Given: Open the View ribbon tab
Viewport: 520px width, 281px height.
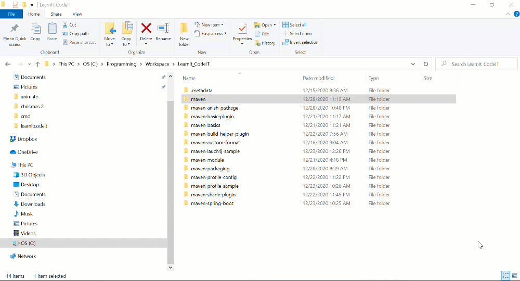Looking at the screenshot, I should tap(77, 14).
